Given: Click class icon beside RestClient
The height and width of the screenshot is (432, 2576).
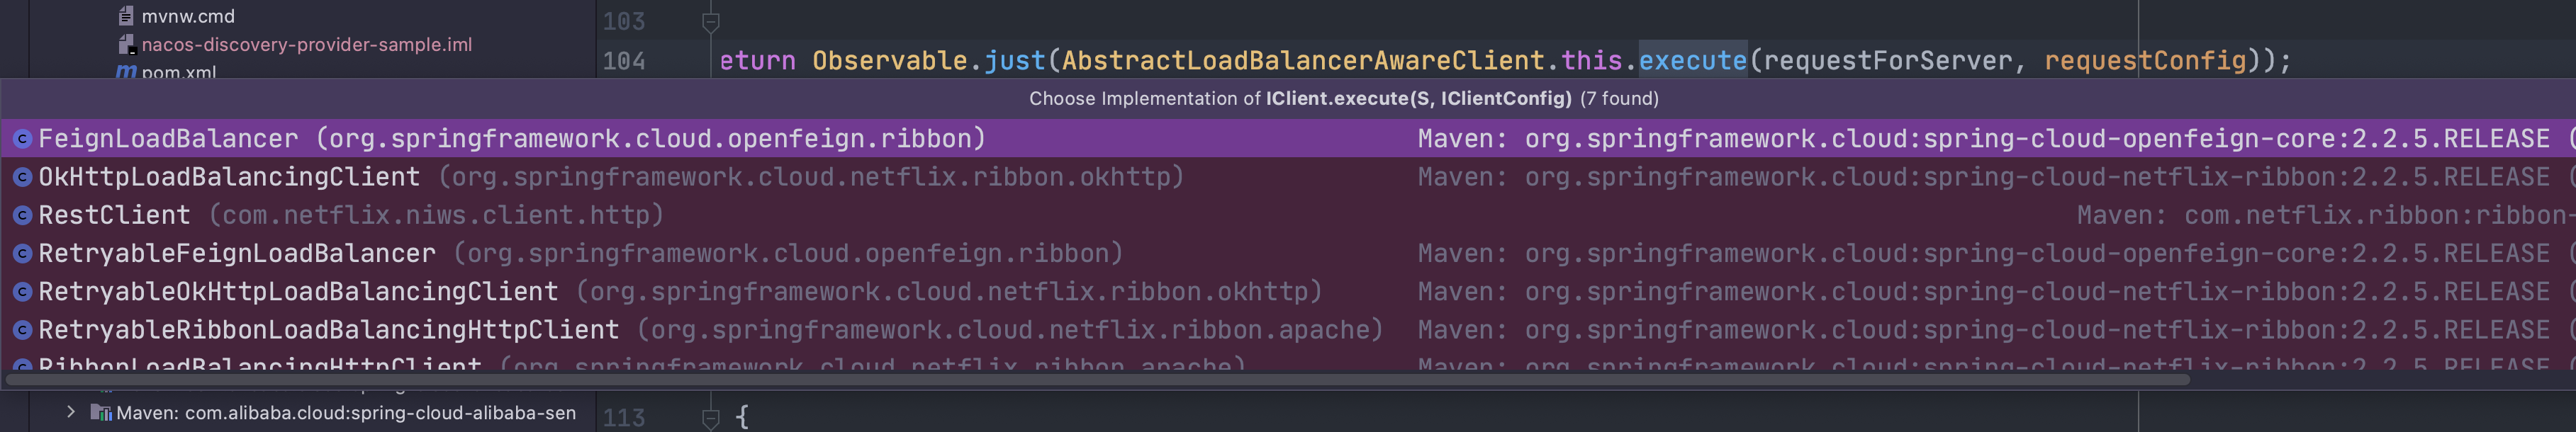Looking at the screenshot, I should [x=22, y=215].
